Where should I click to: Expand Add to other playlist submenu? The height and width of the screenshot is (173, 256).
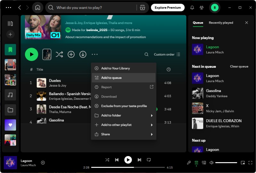124,125
